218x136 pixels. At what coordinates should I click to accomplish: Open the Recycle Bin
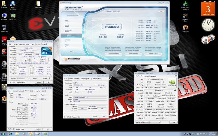tap(4, 29)
